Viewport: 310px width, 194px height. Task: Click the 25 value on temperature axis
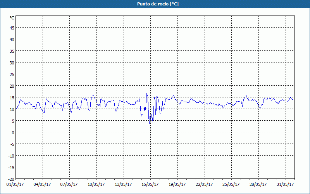pyautogui.click(x=12, y=74)
